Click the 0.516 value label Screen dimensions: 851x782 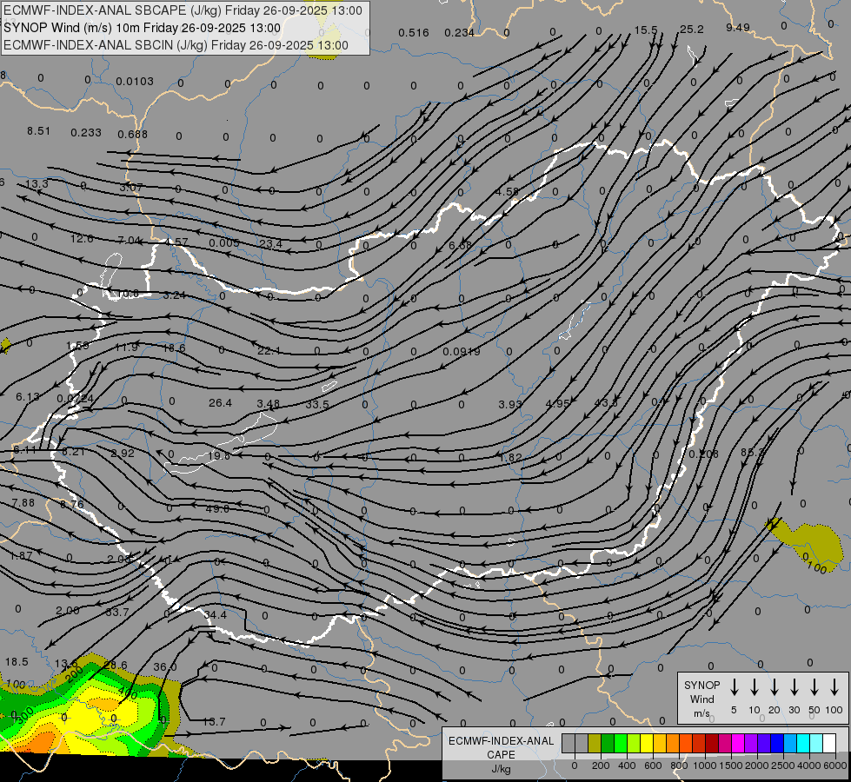[x=414, y=33]
